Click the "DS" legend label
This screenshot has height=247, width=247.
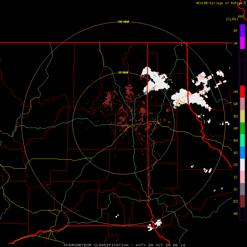(x=235, y=165)
